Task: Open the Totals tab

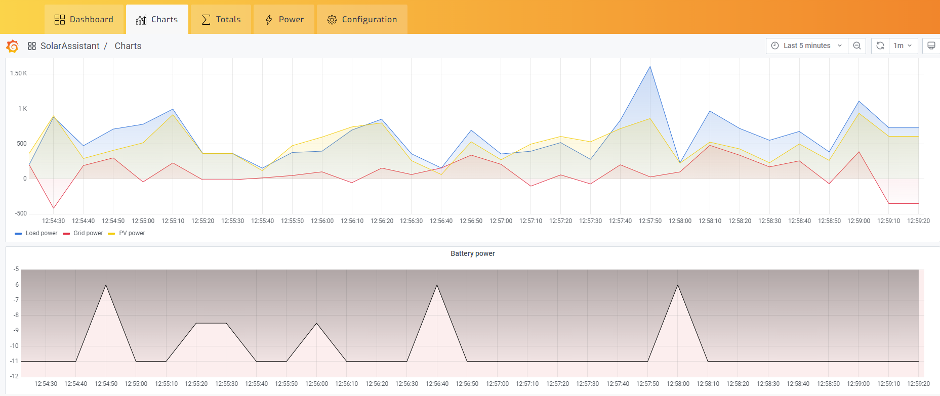Action: [x=221, y=20]
